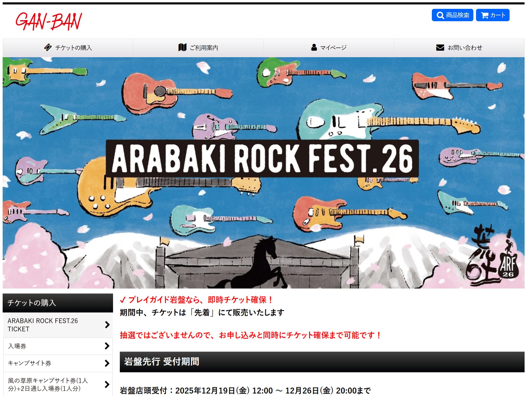Click the 商品検索 button

pyautogui.click(x=452, y=15)
